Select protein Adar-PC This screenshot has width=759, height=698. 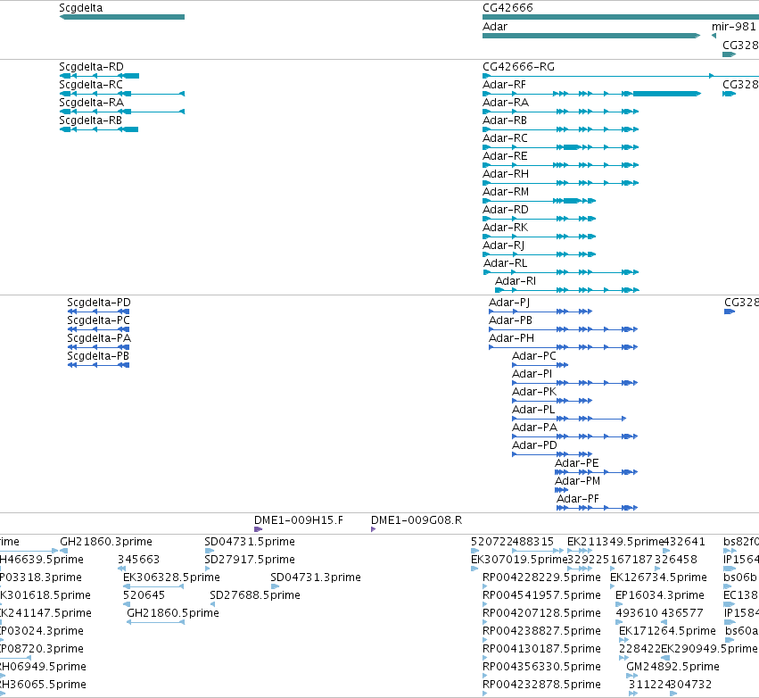pyautogui.click(x=540, y=365)
